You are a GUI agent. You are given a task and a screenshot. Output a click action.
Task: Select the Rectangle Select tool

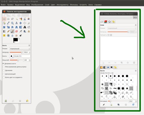pos(4,19)
